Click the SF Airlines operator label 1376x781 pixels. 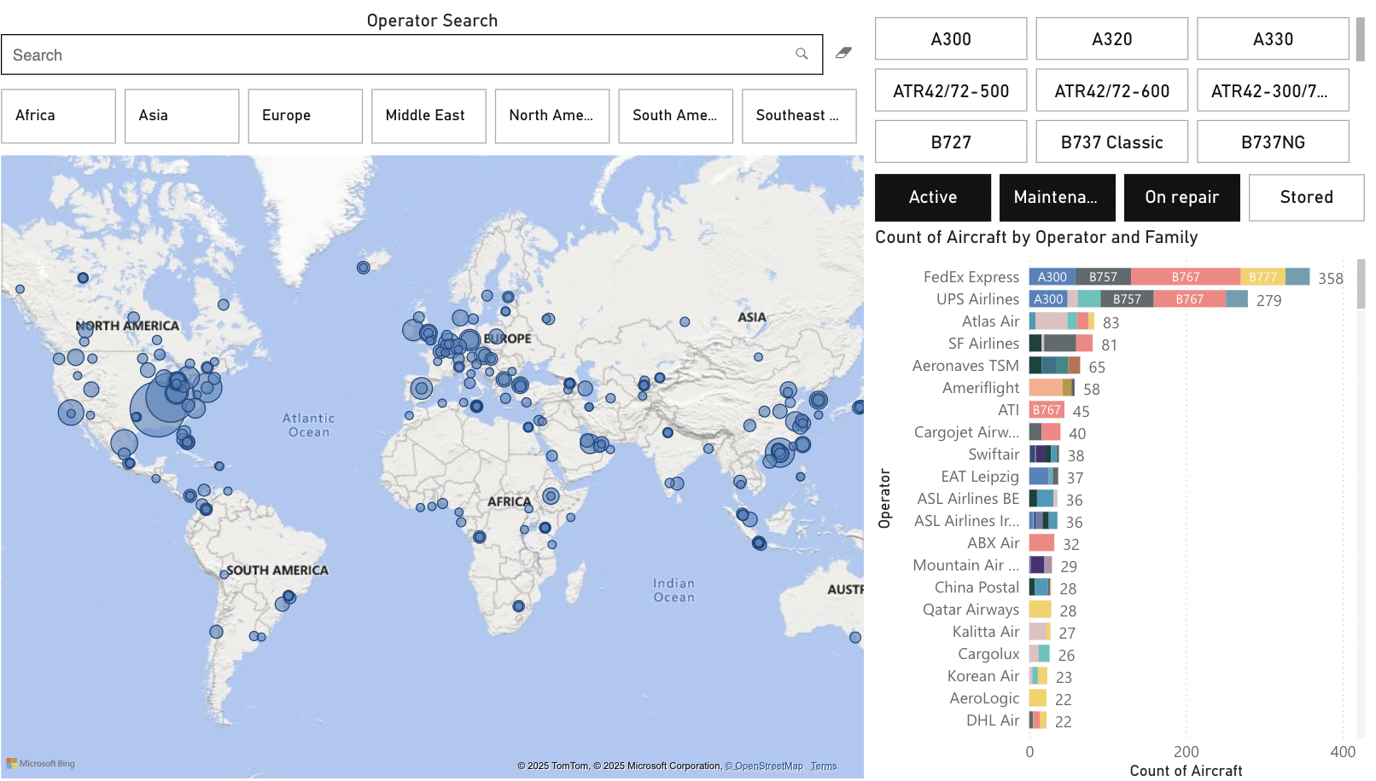(983, 344)
